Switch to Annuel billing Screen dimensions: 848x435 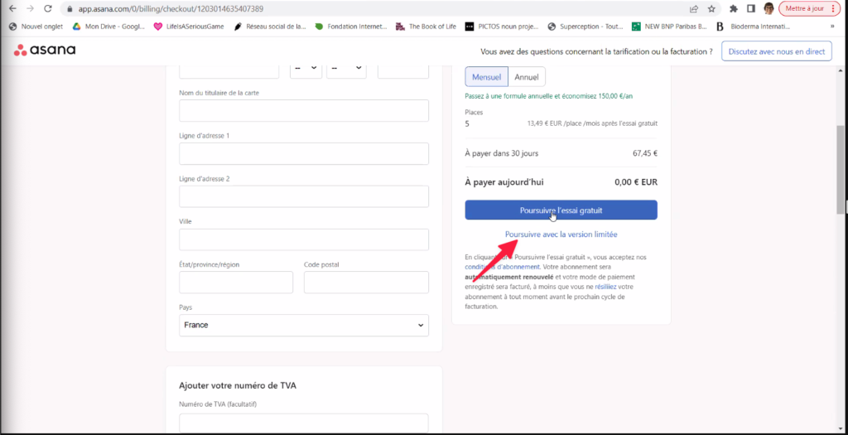[x=527, y=77]
